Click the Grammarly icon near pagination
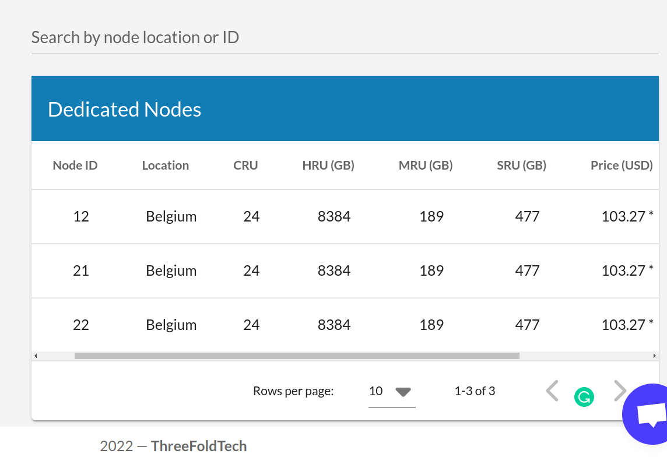 coord(584,397)
